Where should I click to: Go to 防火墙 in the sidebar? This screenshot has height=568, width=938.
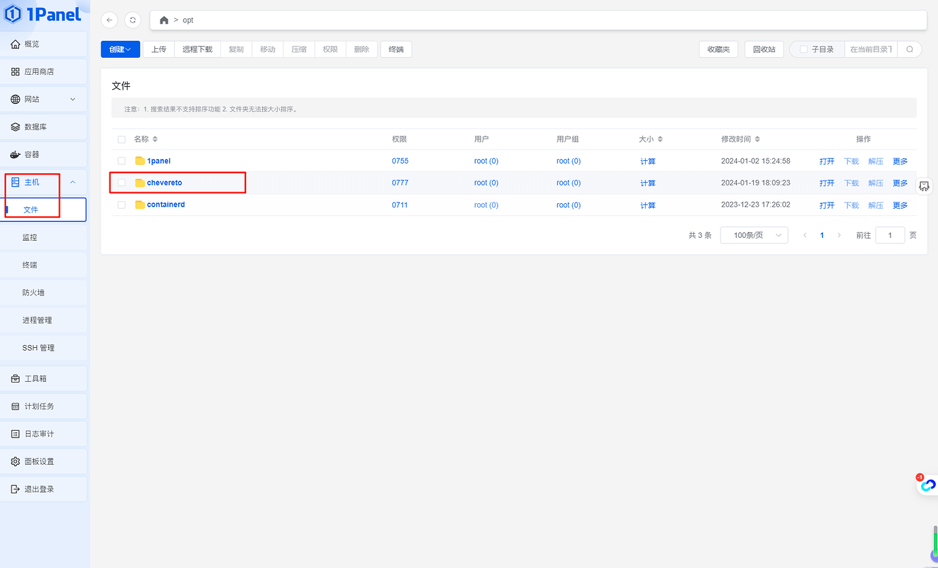[x=33, y=292]
